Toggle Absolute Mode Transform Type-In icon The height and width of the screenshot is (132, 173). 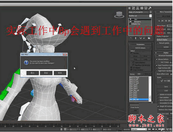click(65, 129)
